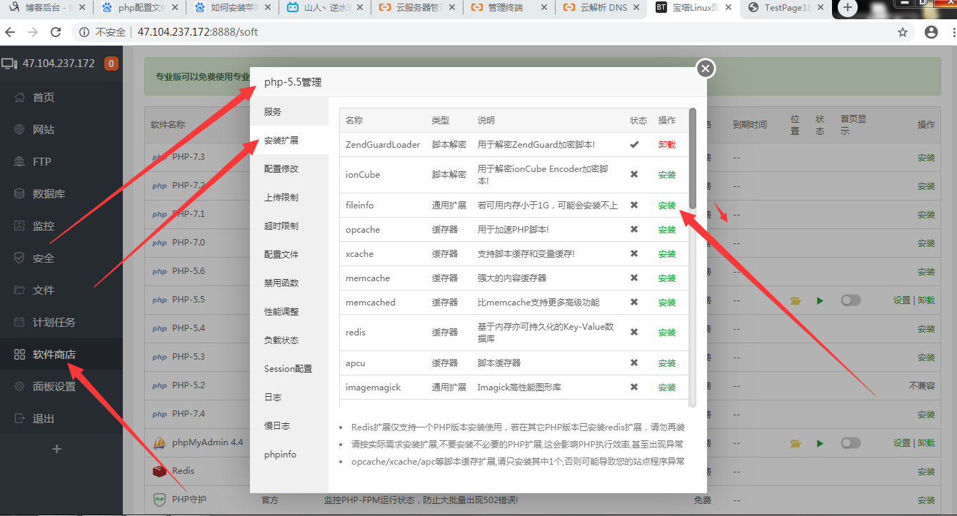Install the memcached extension

click(x=667, y=303)
